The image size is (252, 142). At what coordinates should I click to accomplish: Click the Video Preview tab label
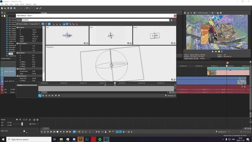pos(189,59)
